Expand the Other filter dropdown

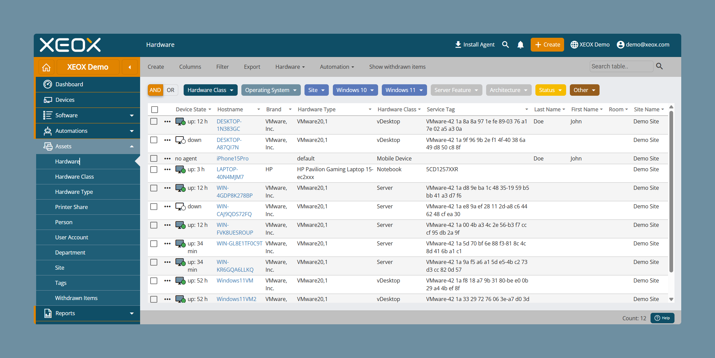[584, 90]
